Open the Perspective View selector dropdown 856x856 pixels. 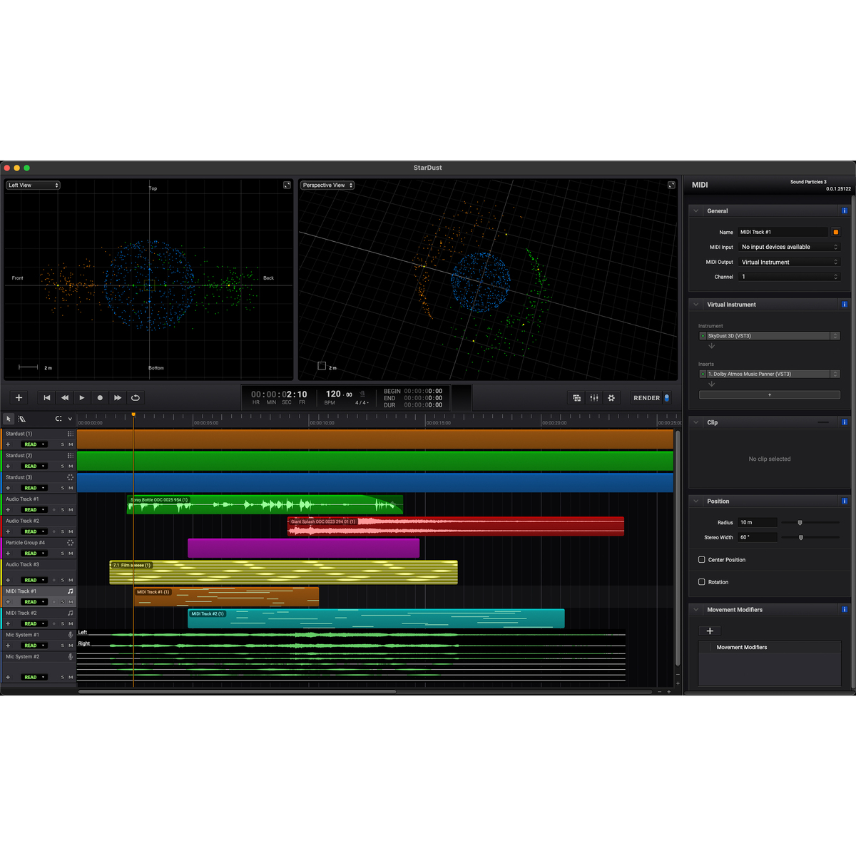tap(327, 185)
